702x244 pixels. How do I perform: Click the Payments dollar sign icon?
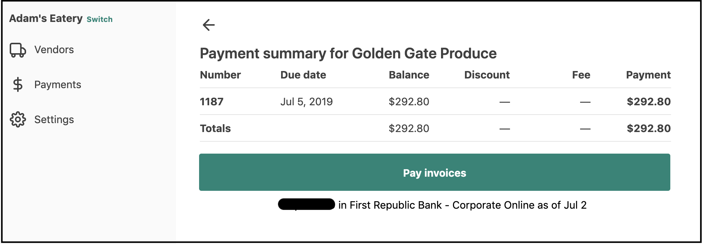[18, 84]
